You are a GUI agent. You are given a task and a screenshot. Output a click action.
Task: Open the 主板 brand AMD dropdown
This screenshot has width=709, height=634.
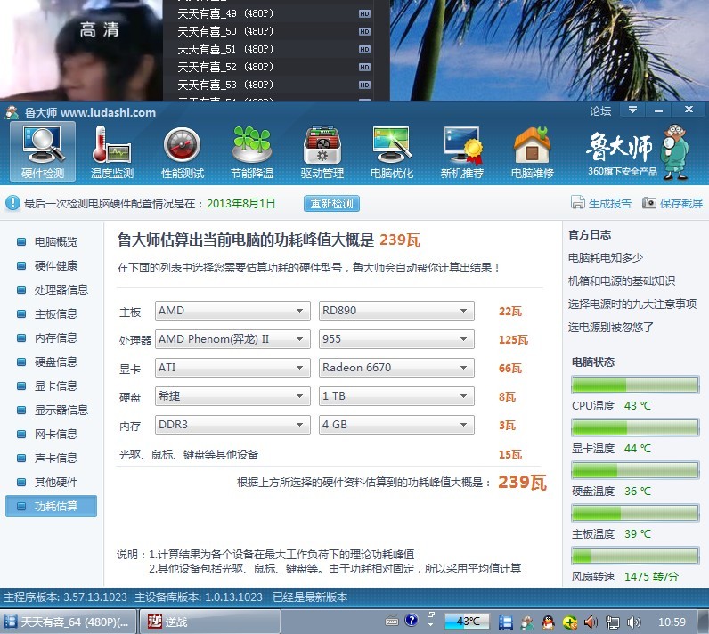coord(232,311)
